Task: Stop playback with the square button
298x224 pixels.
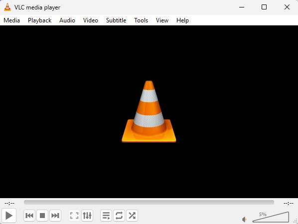Action: click(42, 216)
